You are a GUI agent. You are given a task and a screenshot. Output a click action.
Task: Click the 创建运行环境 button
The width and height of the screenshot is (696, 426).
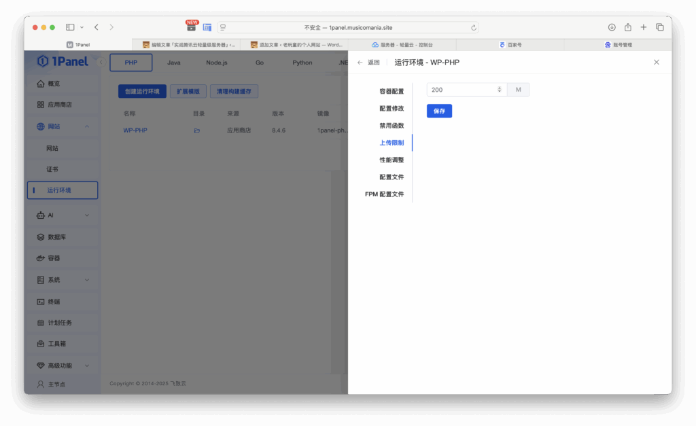pos(142,92)
